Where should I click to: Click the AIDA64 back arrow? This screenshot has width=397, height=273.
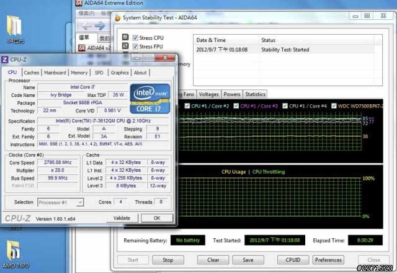click(87, 25)
